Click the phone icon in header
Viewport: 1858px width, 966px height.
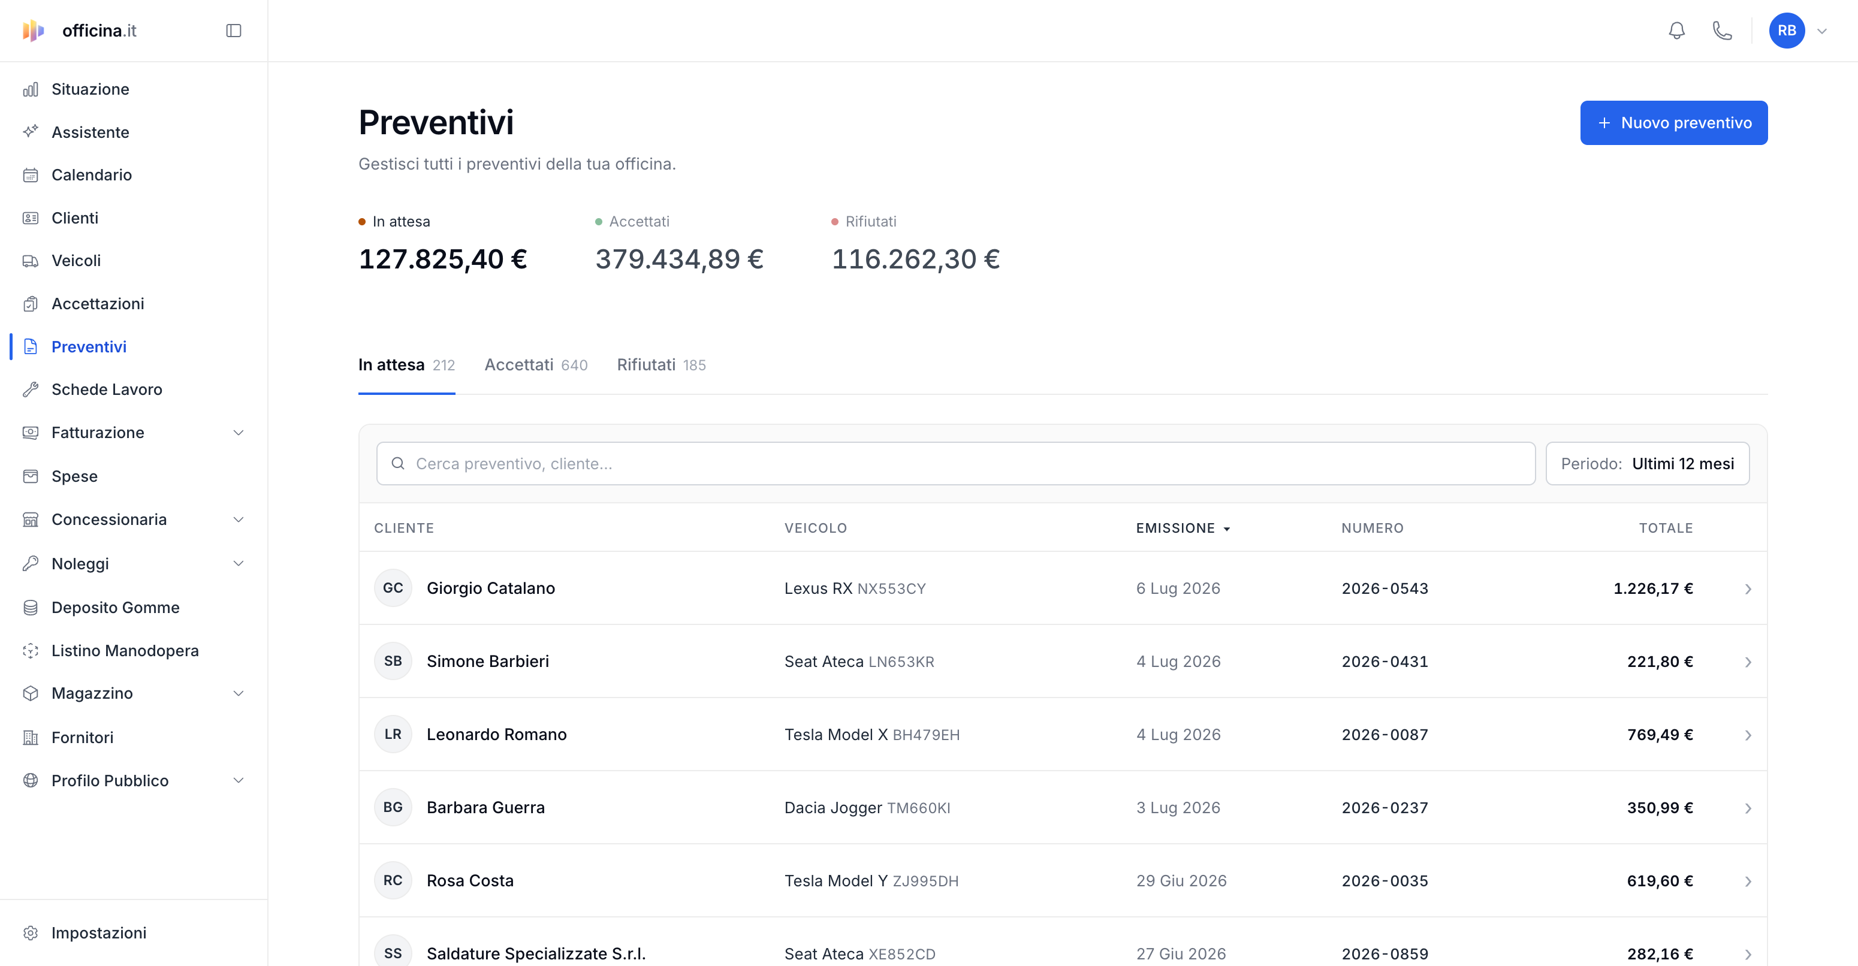tap(1722, 31)
